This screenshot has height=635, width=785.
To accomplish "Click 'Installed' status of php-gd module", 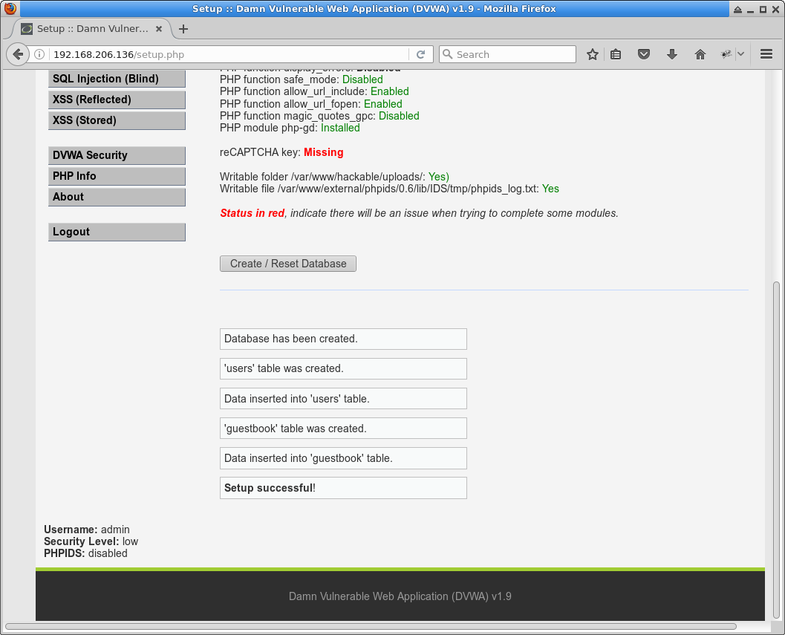I will click(x=340, y=128).
